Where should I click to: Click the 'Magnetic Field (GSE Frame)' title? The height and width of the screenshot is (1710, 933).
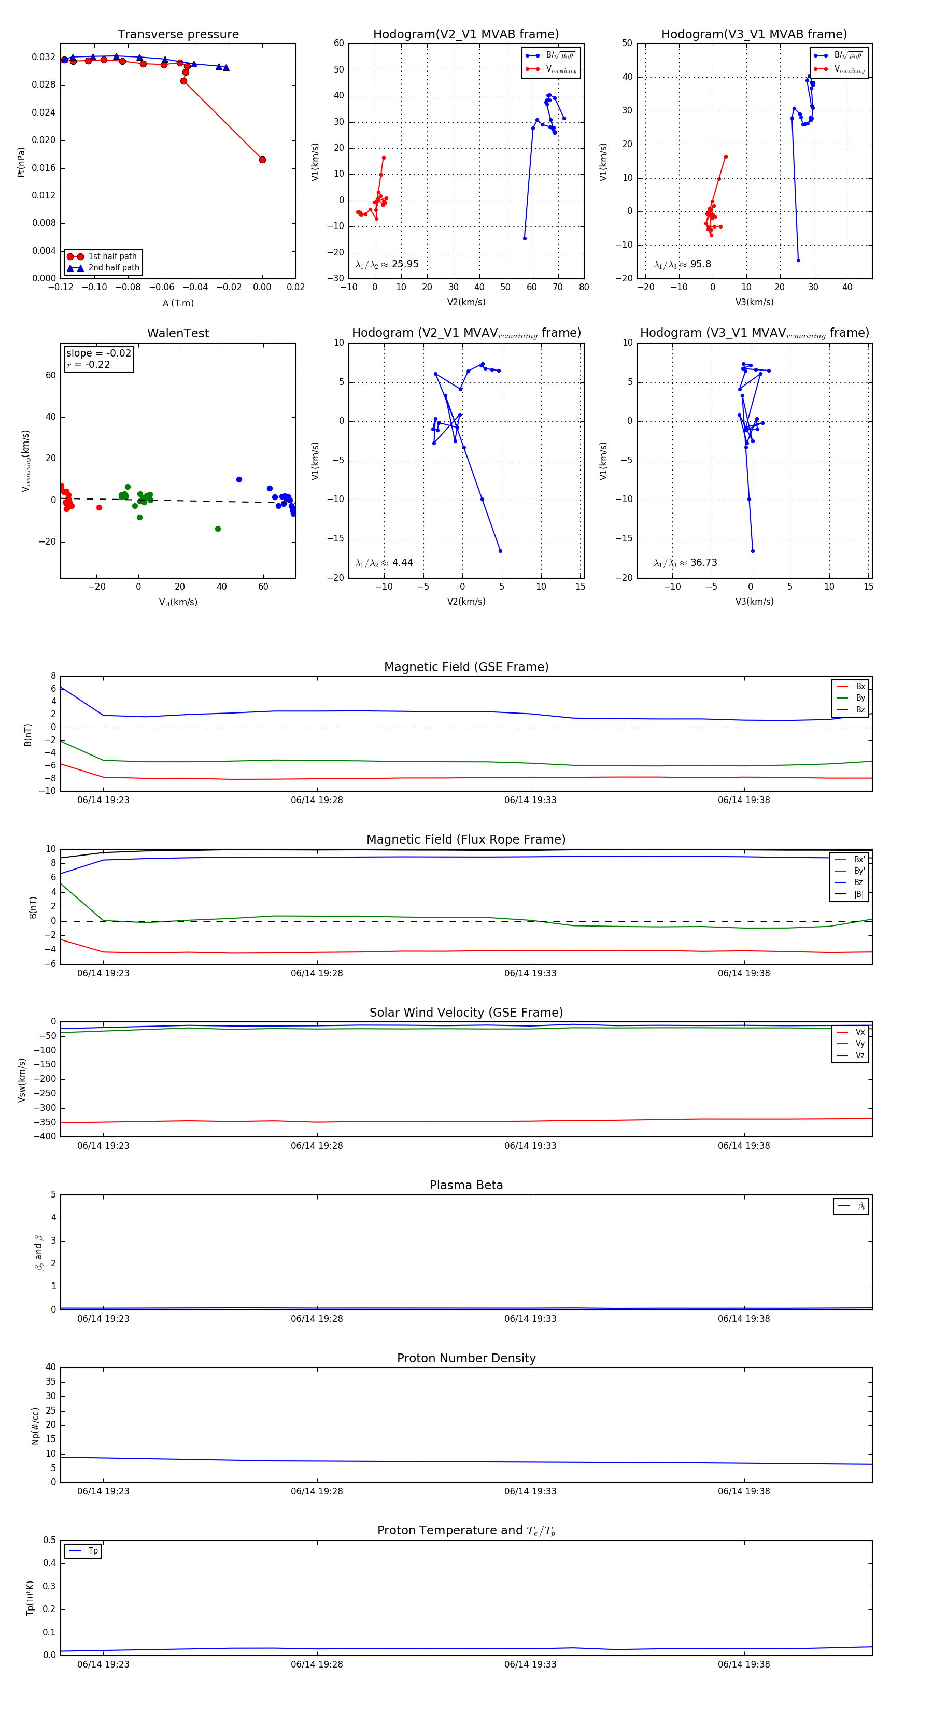(x=466, y=667)
